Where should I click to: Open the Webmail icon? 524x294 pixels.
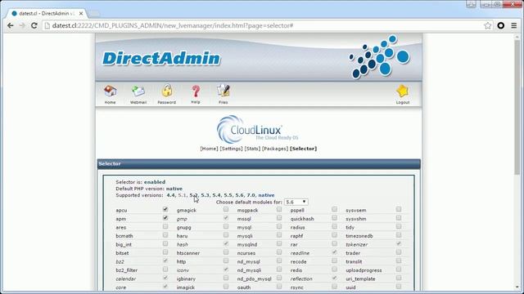(x=138, y=95)
